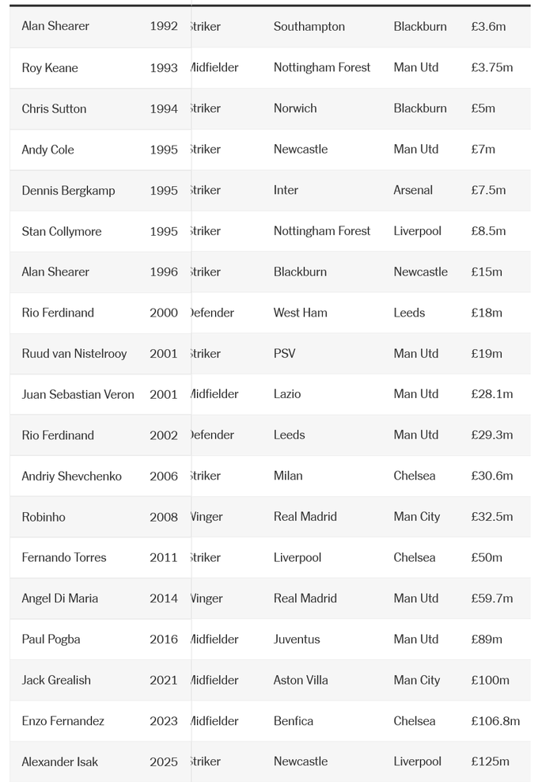The image size is (538, 782).
Task: Select Juan Sebastian Veron's name cell
Action: click(78, 395)
